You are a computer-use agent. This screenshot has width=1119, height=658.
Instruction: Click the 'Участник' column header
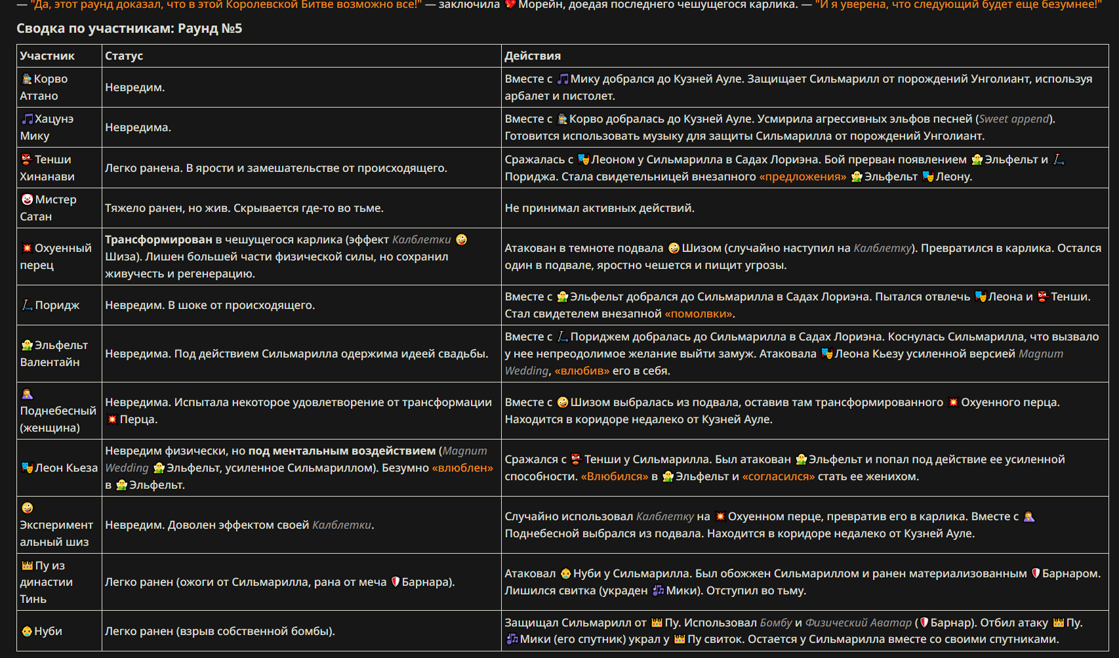point(47,56)
